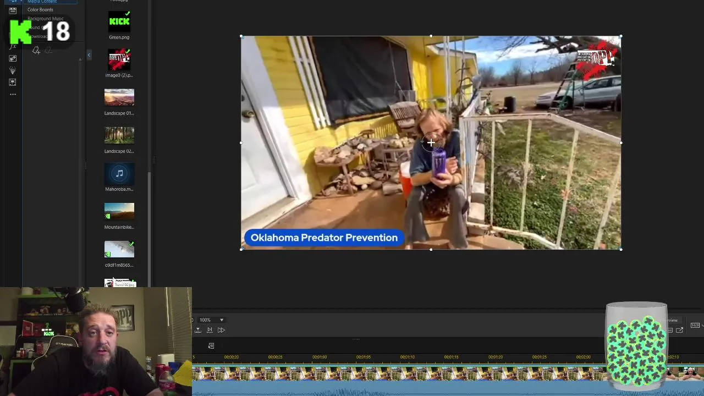Click the bottom-right corner handle of preview

(621, 249)
